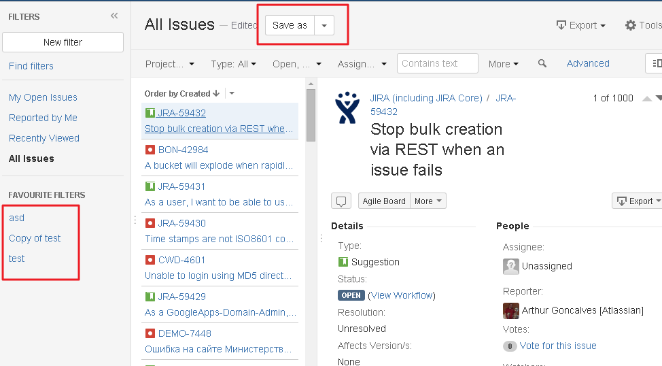Image resolution: width=662 pixels, height=366 pixels.
Task: Open the Assignee filter dropdown
Action: (362, 64)
